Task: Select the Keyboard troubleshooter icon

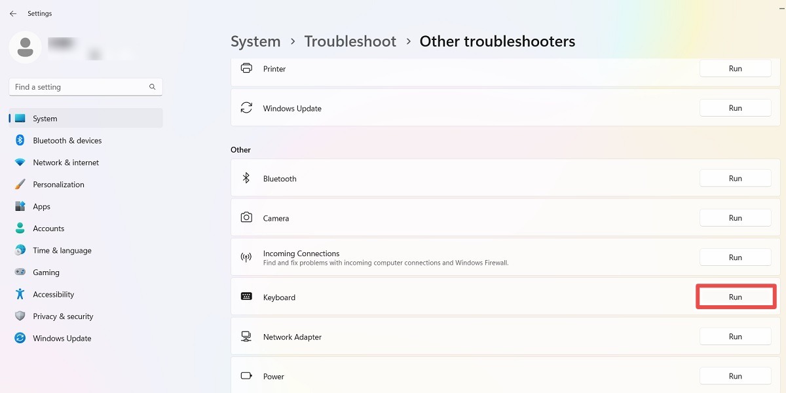Action: (246, 296)
